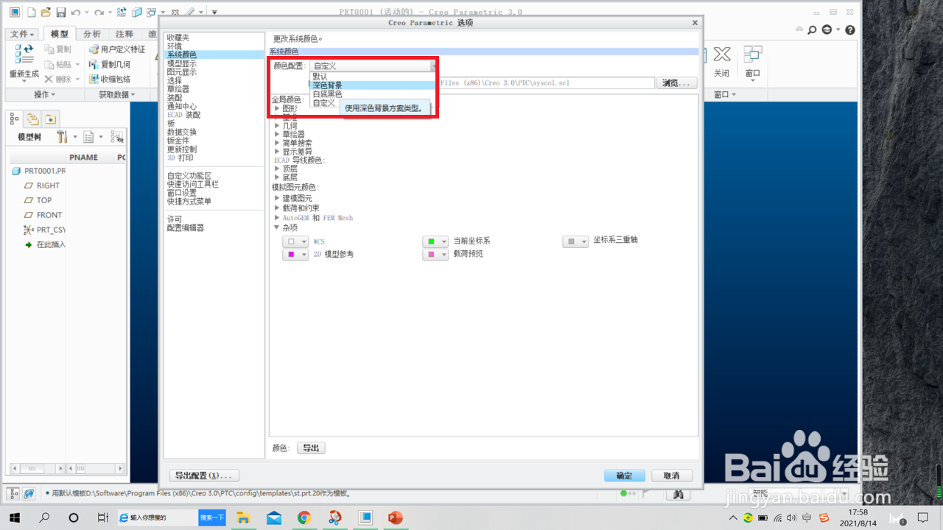Select 配置编辑器 in options category list
Screen dimensions: 943x530
point(186,228)
